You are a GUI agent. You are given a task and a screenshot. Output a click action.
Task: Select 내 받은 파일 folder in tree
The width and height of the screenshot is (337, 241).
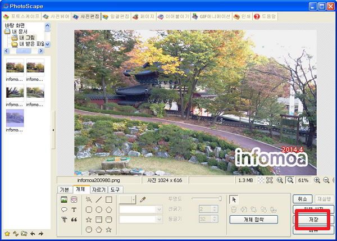click(31, 44)
